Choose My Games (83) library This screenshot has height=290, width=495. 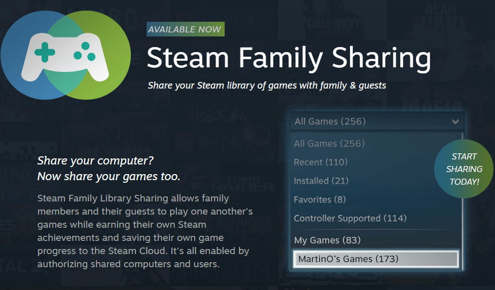[327, 240]
